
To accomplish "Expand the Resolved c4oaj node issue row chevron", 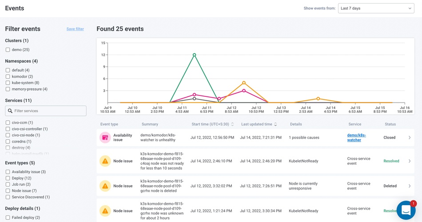I will pyautogui.click(x=410, y=161).
